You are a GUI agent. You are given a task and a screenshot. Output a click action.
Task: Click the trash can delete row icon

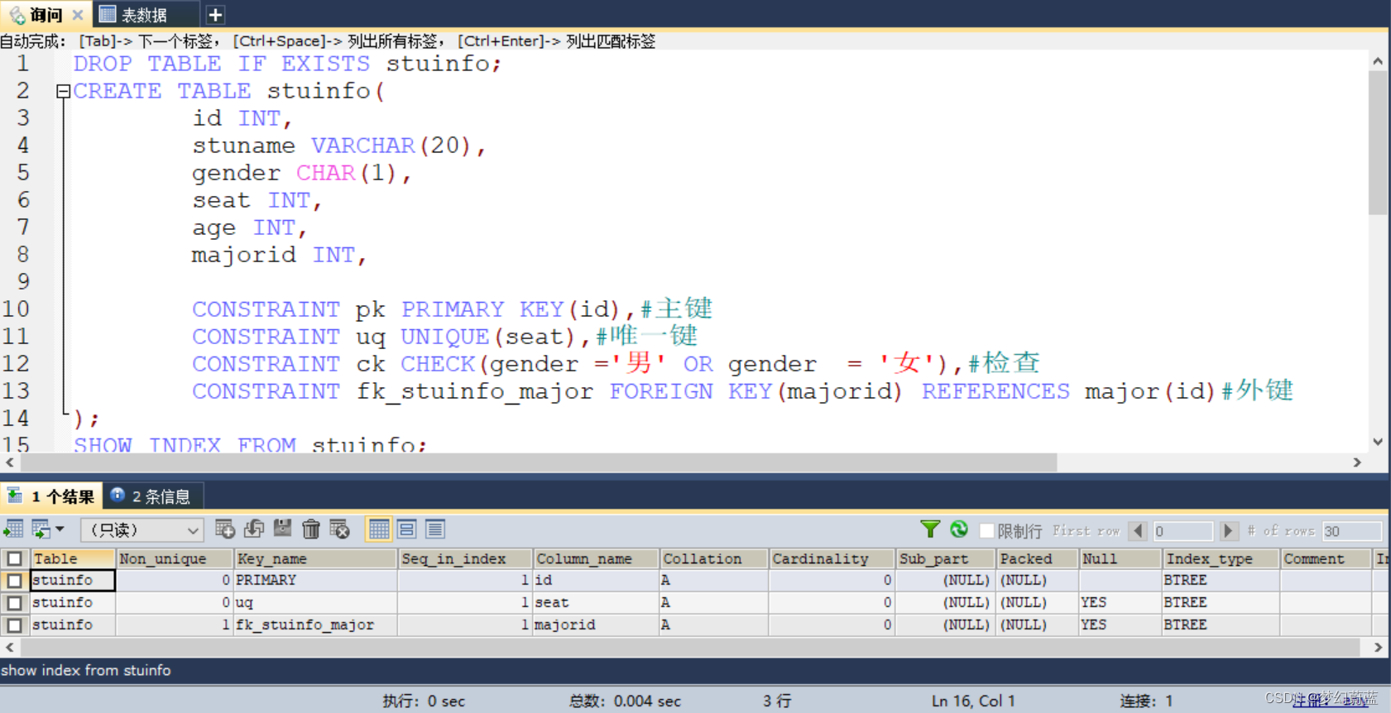coord(311,529)
